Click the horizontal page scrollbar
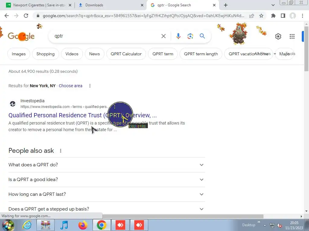The height and width of the screenshot is (231, 309). point(183,216)
